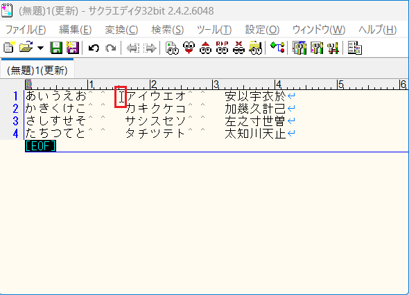Expand the dropdown arrow beside the Open icon
This screenshot has height=295, width=409.
point(40,48)
